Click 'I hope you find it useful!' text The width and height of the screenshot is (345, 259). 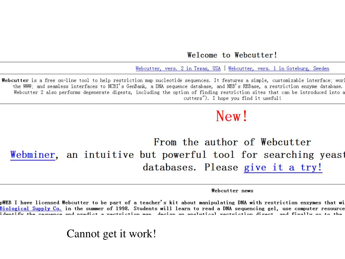point(247,98)
